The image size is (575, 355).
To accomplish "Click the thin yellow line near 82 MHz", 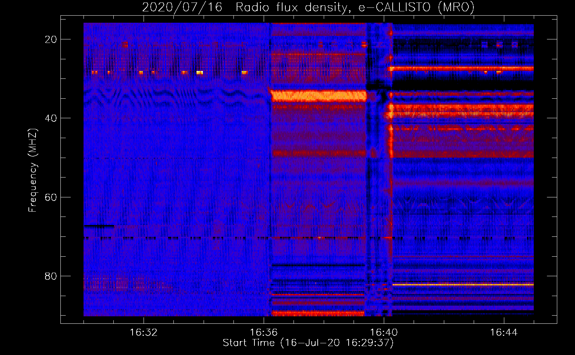I will click(x=463, y=285).
